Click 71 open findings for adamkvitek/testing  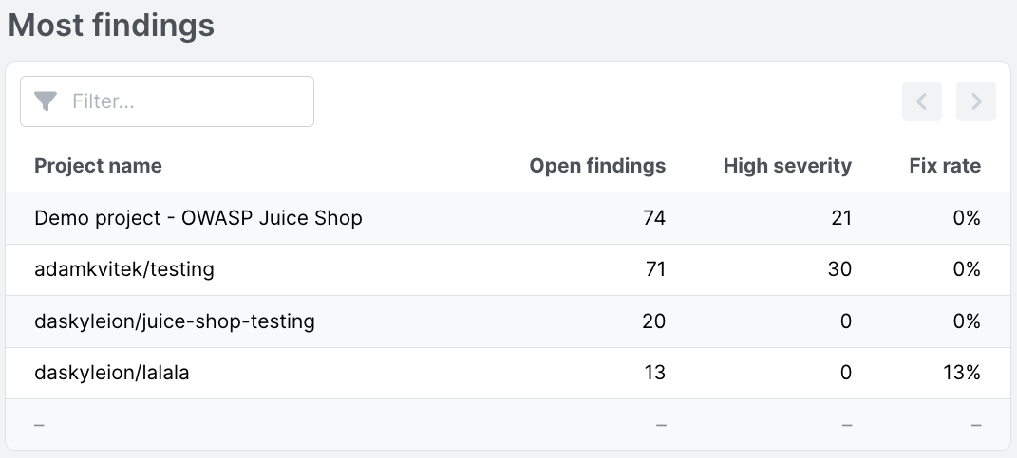coord(653,269)
